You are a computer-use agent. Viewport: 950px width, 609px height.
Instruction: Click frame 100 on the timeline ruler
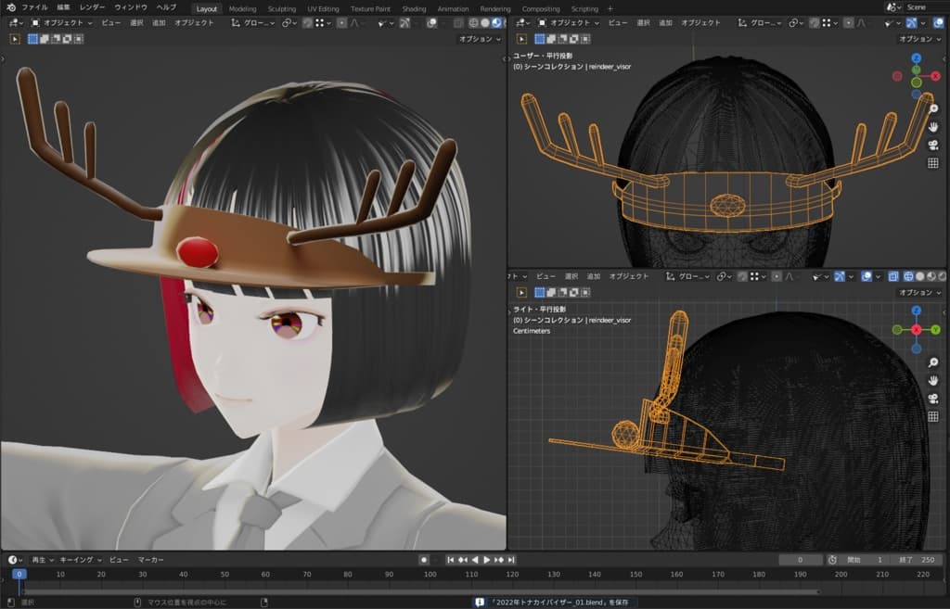pyautogui.click(x=430, y=575)
